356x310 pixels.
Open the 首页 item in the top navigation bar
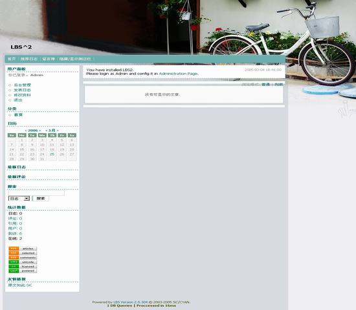(12, 59)
